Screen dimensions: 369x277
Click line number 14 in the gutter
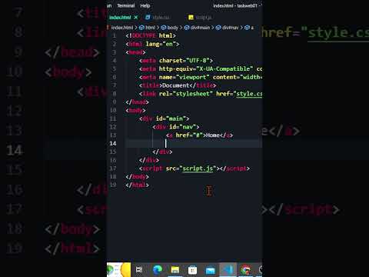tap(113, 143)
